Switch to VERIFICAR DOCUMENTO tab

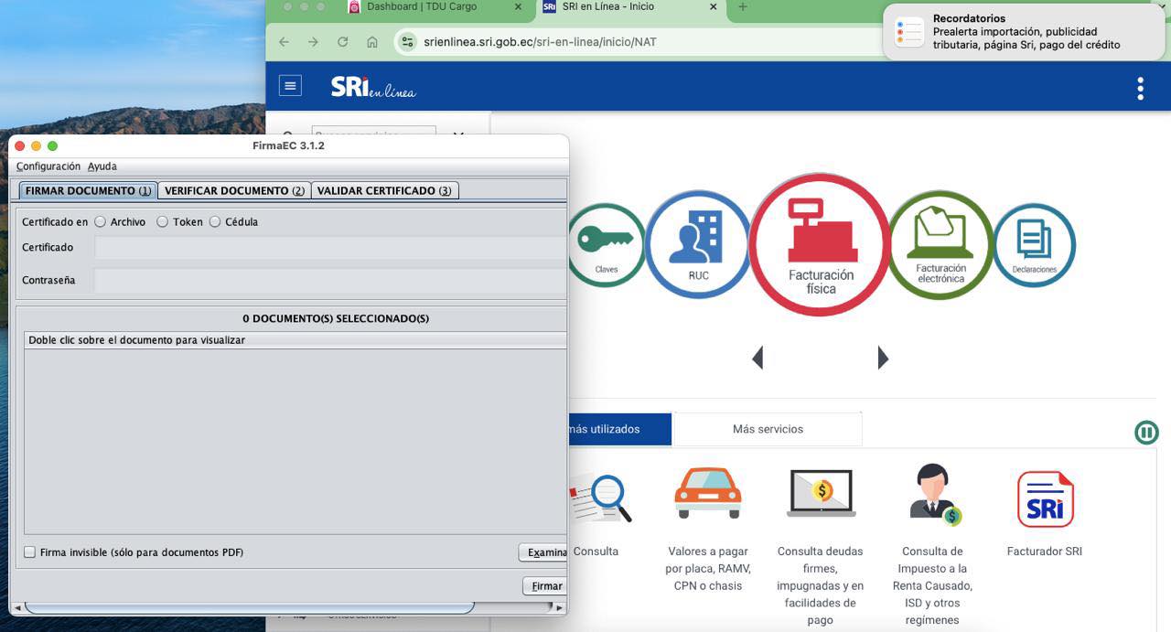(234, 190)
